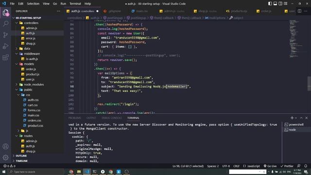Close the terminal panel
Image resolution: width=311 pixels, height=175 pixels.
pos(307,118)
